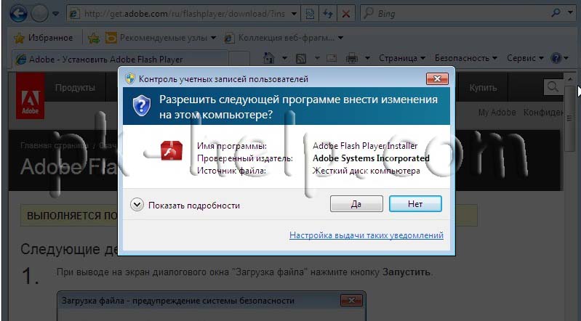This screenshot has height=321, width=581.
Task: Open the address bar history dropdown
Action: 294,14
